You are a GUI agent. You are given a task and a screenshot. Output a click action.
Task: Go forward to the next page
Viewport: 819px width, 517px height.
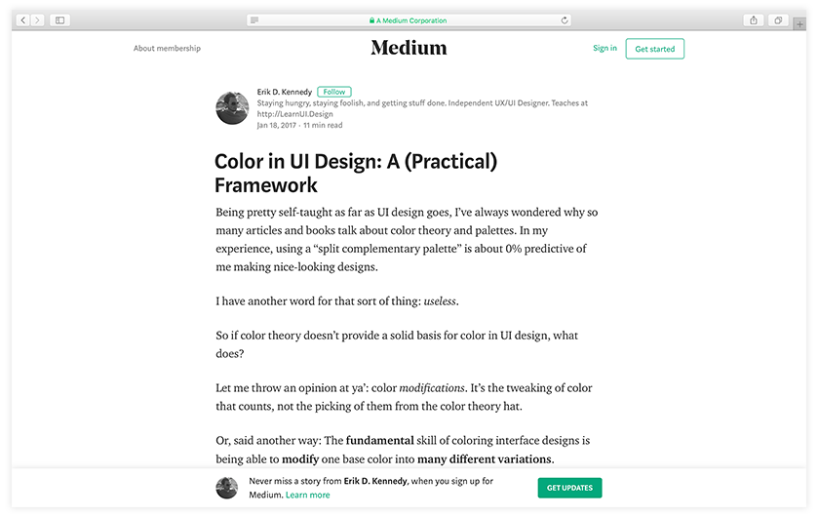[37, 20]
